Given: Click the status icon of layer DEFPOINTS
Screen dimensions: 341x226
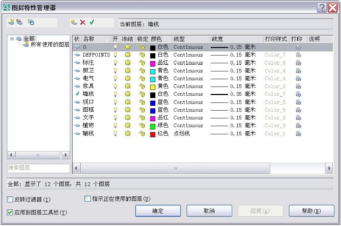Looking at the screenshot, I should click(77, 55).
